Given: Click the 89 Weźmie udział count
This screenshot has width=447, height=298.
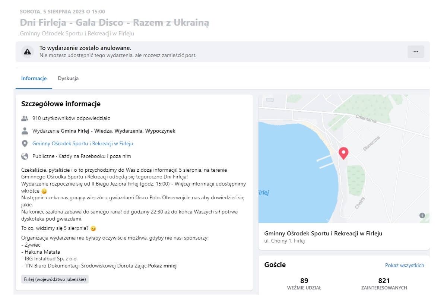Looking at the screenshot, I should click(304, 283).
